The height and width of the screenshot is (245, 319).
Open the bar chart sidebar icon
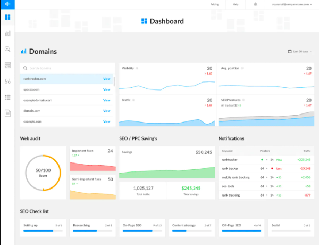(x=7, y=34)
